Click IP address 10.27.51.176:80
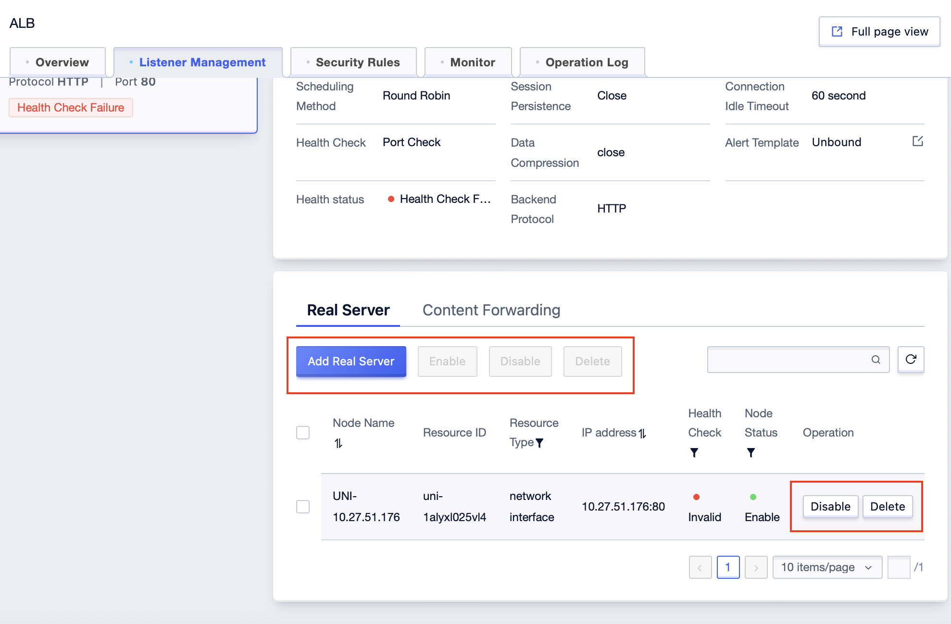 [623, 506]
